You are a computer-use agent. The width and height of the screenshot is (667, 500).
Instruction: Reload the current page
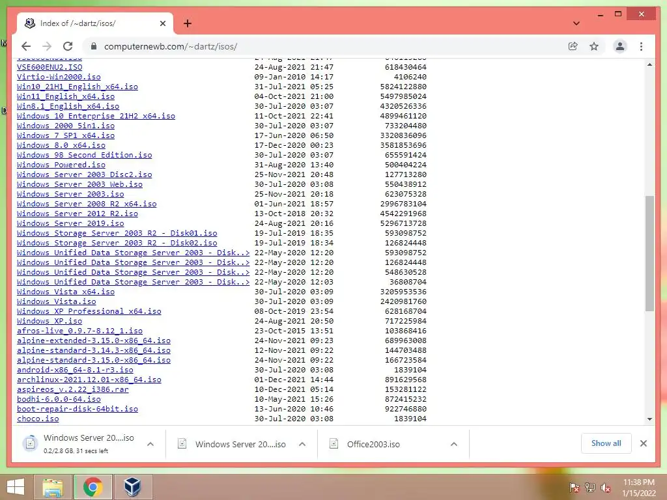pyautogui.click(x=68, y=46)
